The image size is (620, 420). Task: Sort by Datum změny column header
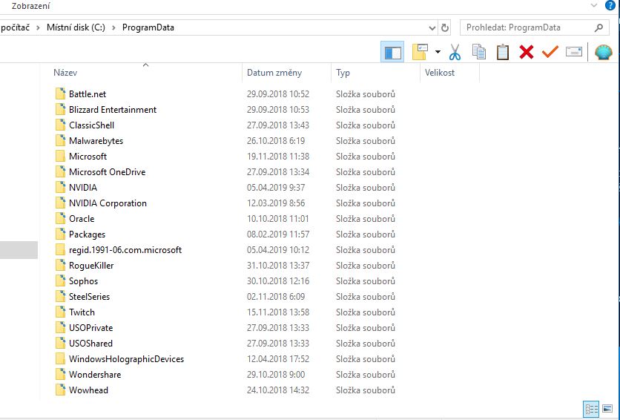274,73
